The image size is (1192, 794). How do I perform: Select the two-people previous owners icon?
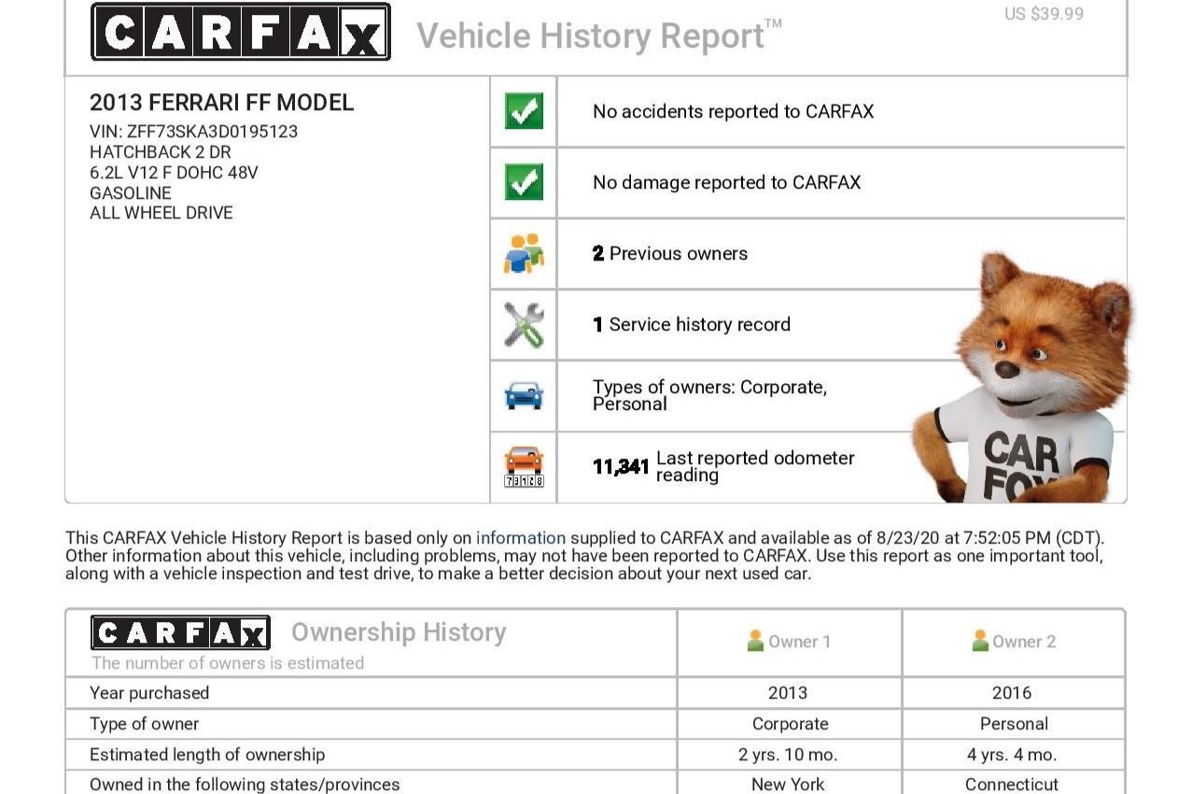(x=524, y=253)
